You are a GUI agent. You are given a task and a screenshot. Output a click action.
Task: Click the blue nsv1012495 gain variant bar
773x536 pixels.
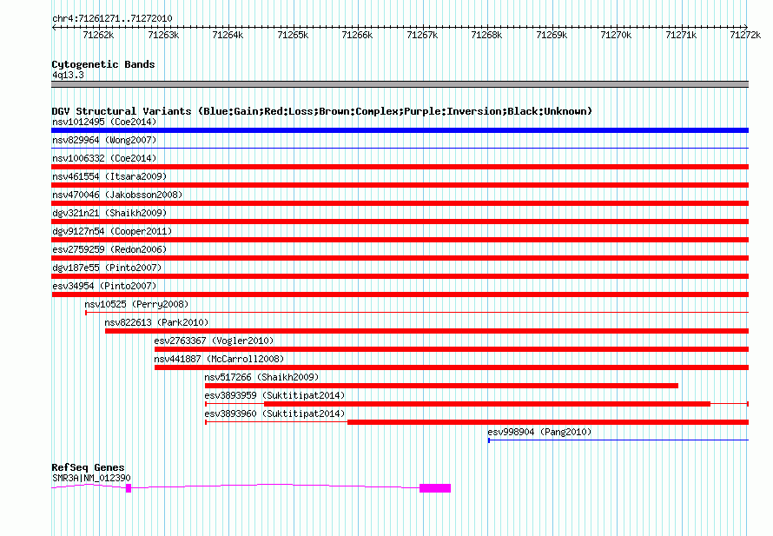click(x=400, y=130)
